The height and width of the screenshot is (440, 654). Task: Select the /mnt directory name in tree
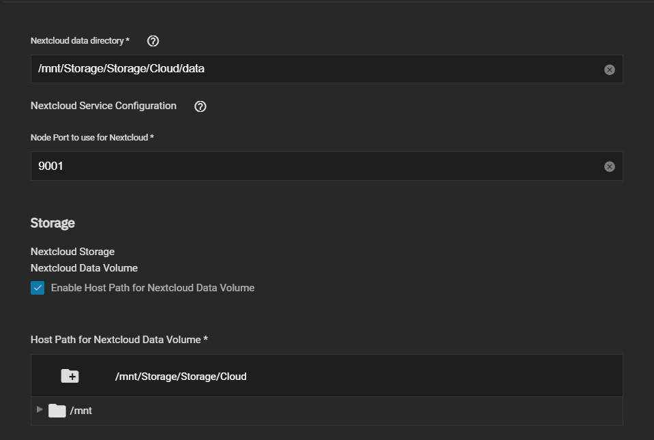pos(81,411)
